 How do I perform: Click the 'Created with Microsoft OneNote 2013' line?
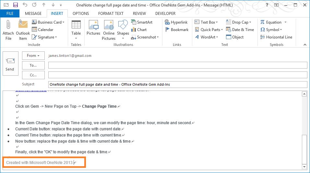(40, 163)
